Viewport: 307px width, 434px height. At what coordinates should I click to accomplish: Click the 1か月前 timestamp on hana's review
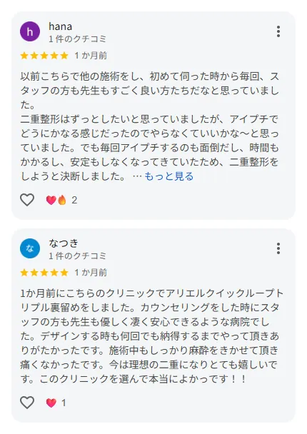click(91, 56)
